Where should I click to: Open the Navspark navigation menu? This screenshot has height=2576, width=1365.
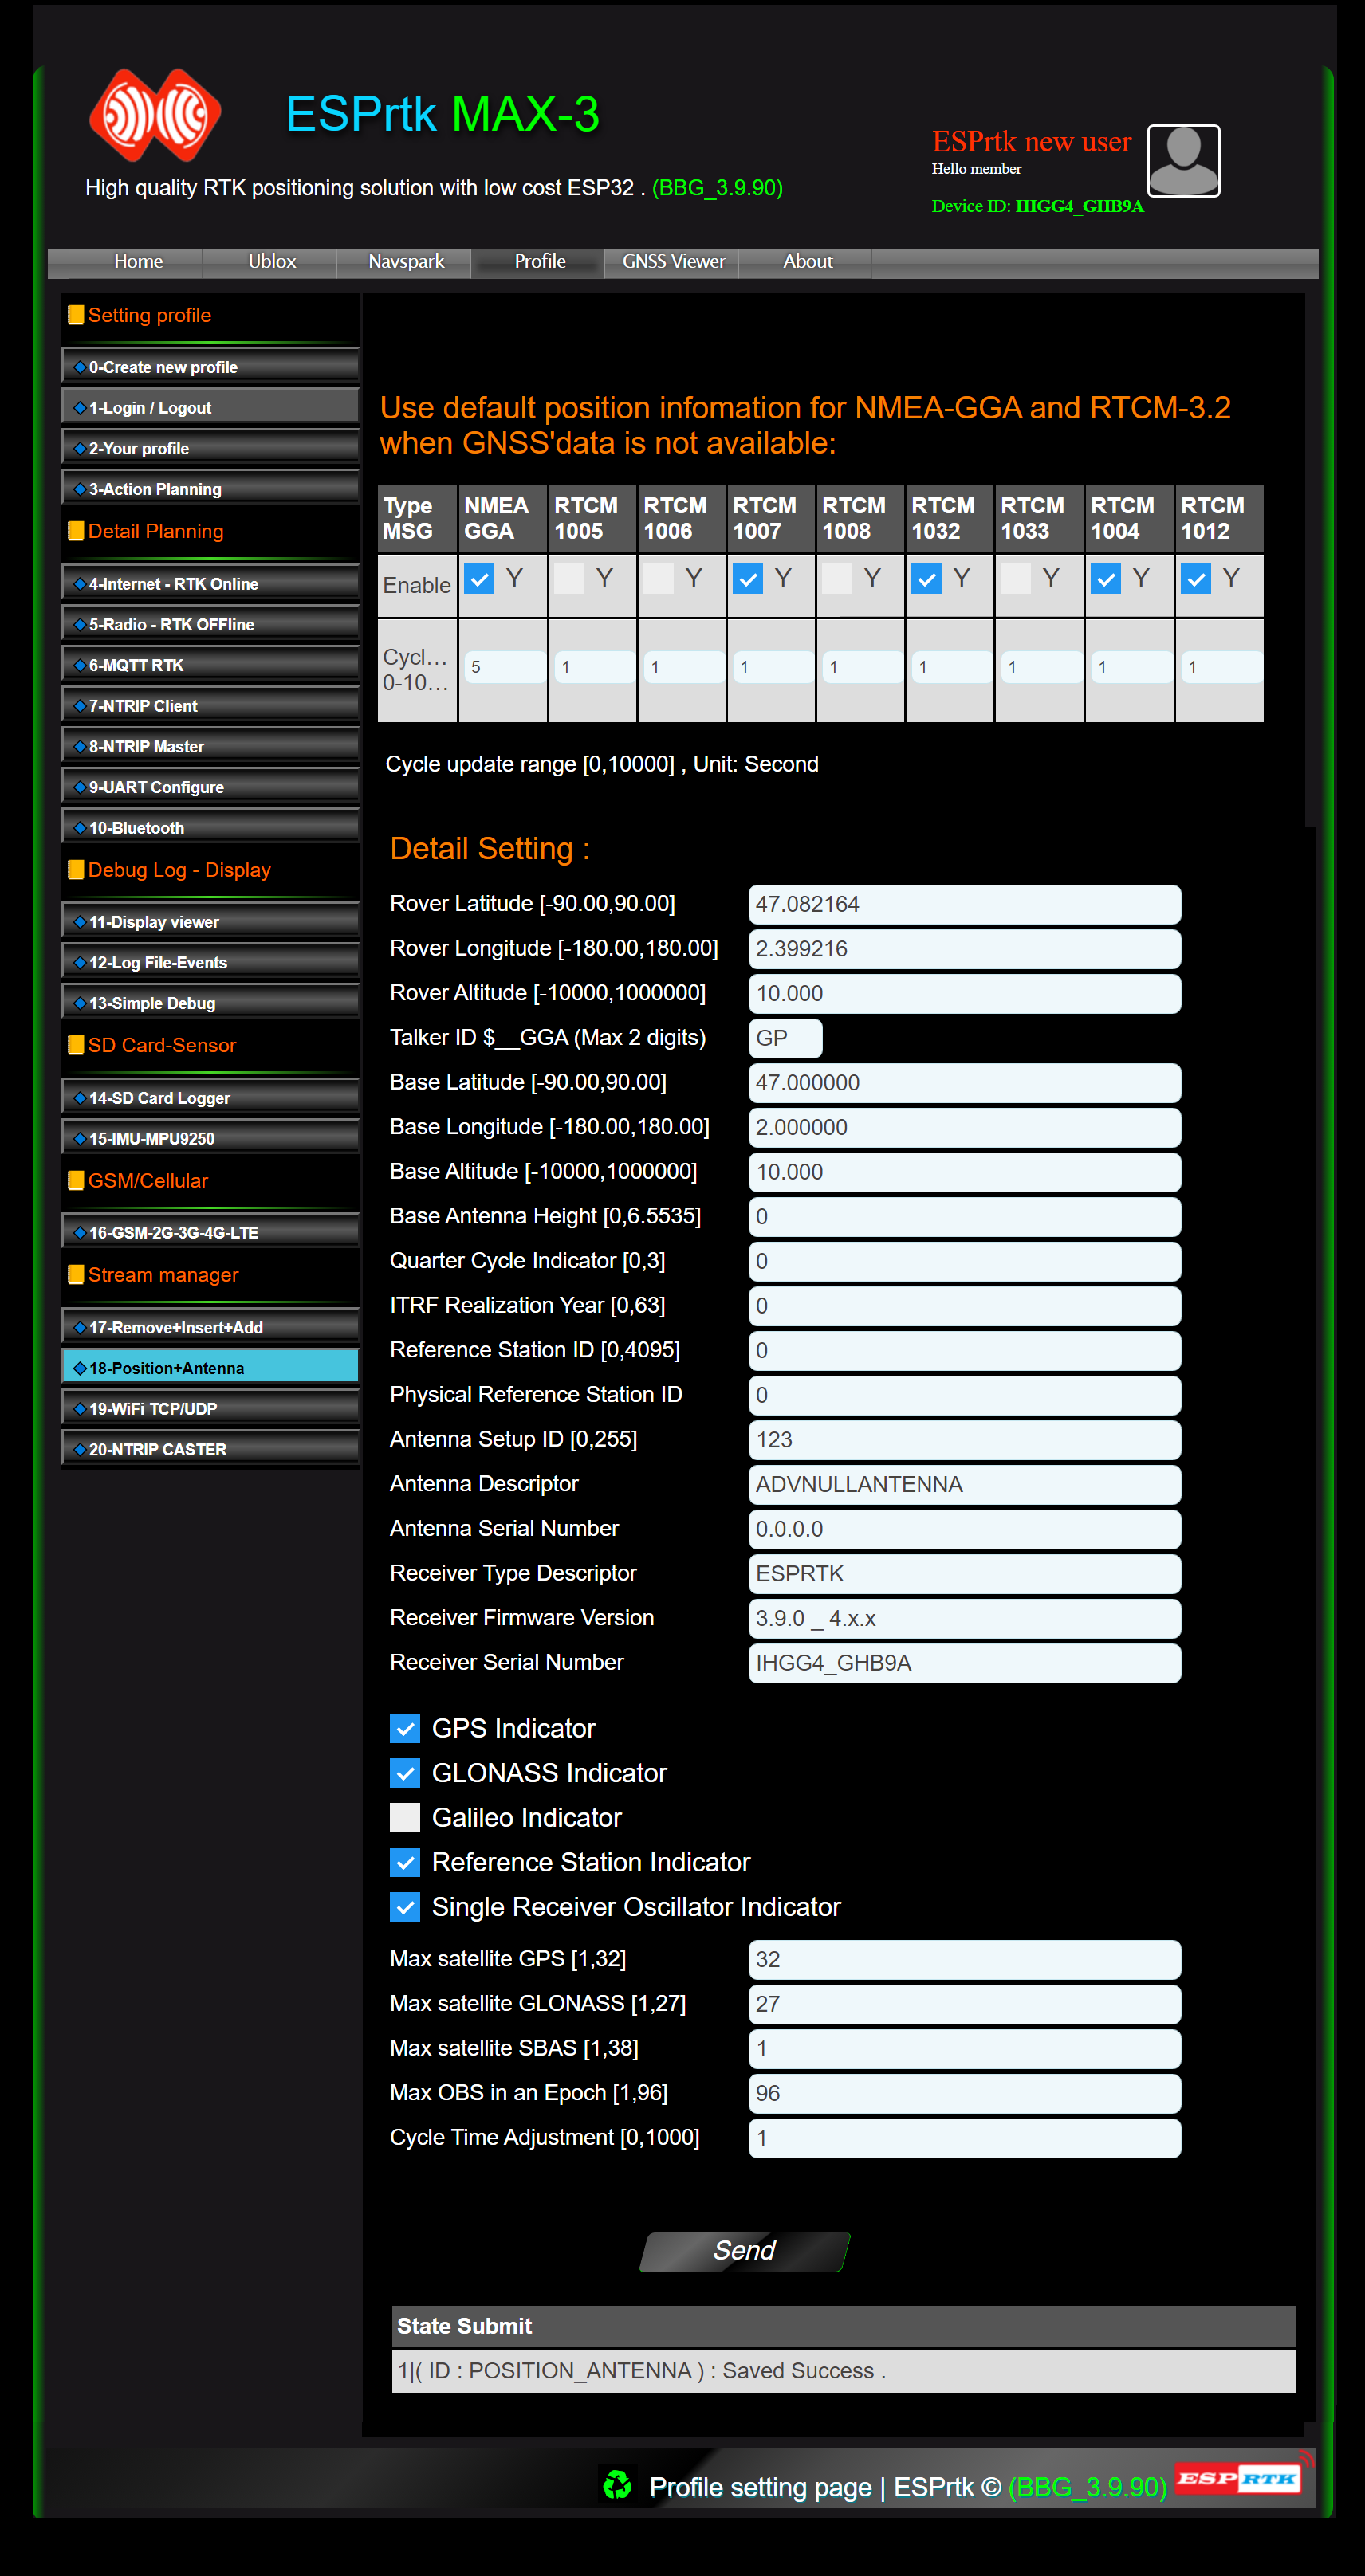coord(405,262)
